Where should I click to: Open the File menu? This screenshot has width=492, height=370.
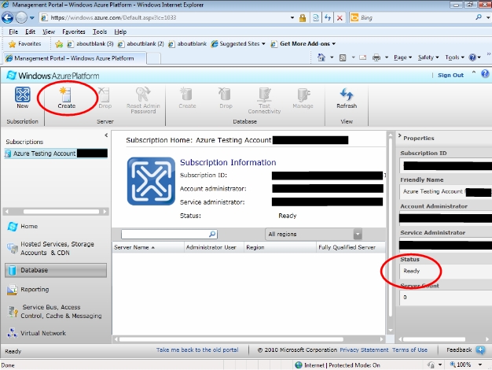point(13,31)
